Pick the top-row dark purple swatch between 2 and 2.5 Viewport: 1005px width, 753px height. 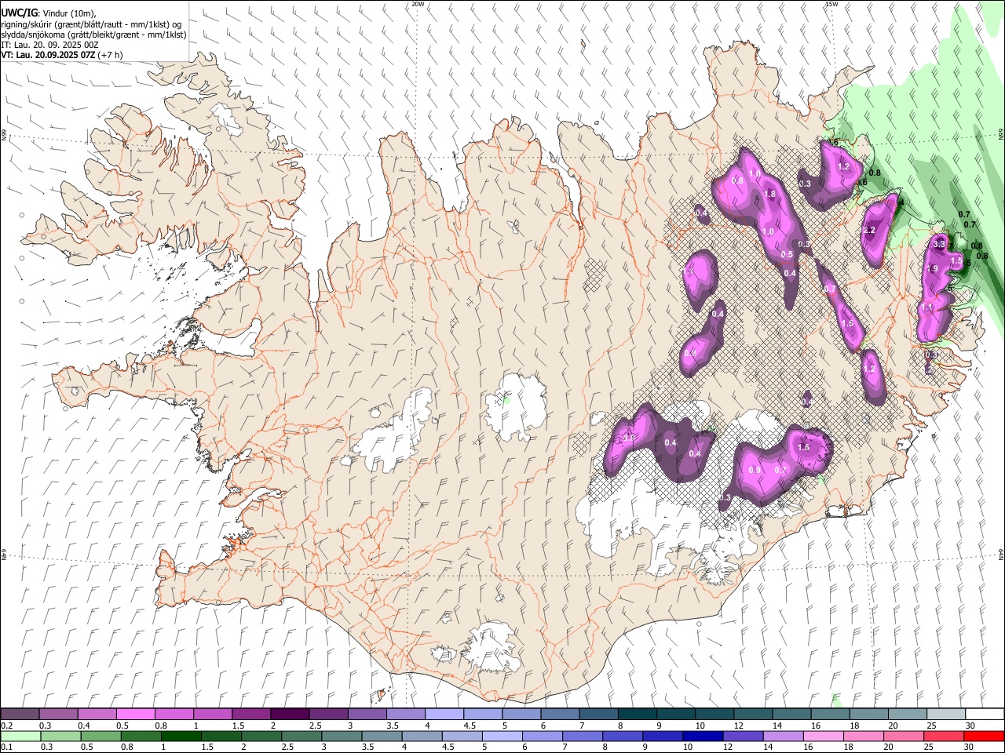point(290,715)
